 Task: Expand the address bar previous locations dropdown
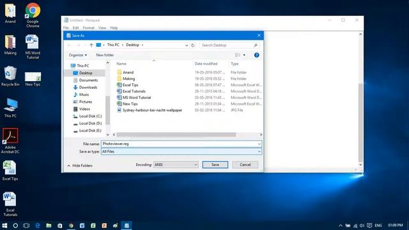pyautogui.click(x=187, y=45)
